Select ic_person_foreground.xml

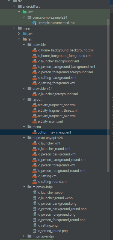click(56, 165)
